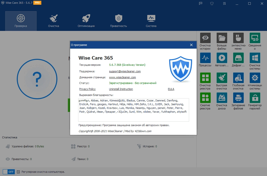
Task: Click the acknowledgements names text box
Action: click(133, 110)
